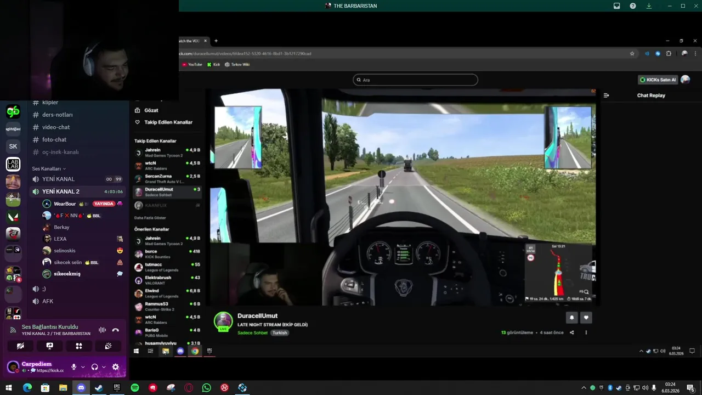The image size is (702, 395).
Task: Open the browser extensions puzzle icon
Action: point(669,54)
